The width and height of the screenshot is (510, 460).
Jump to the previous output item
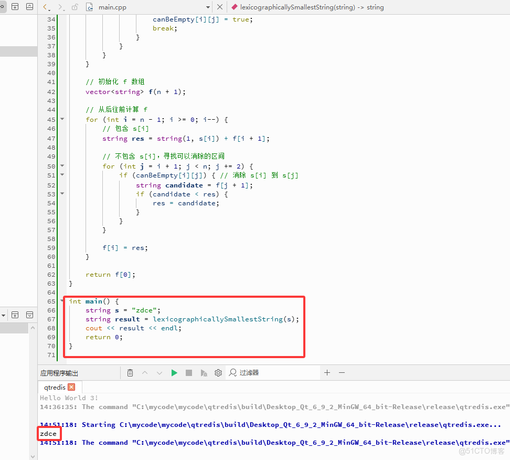point(145,373)
